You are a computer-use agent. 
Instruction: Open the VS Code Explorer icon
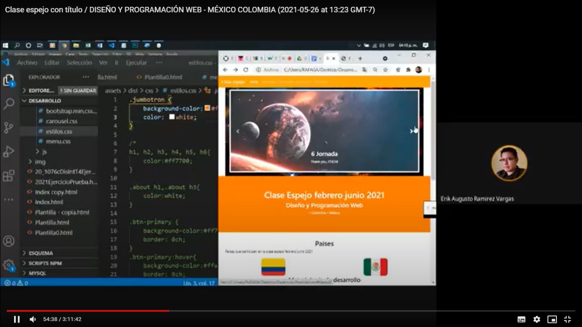coord(9,81)
